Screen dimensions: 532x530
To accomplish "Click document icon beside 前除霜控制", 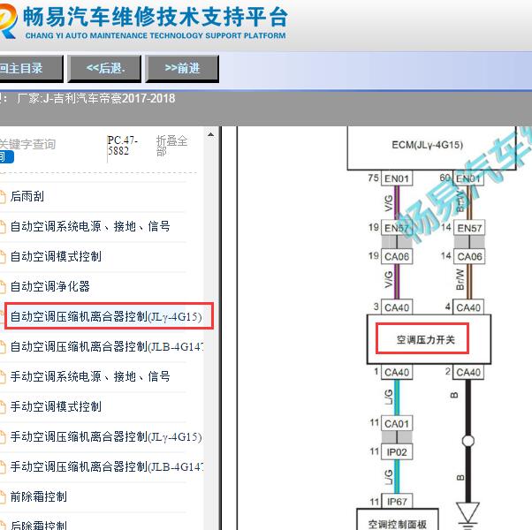I will (3, 497).
